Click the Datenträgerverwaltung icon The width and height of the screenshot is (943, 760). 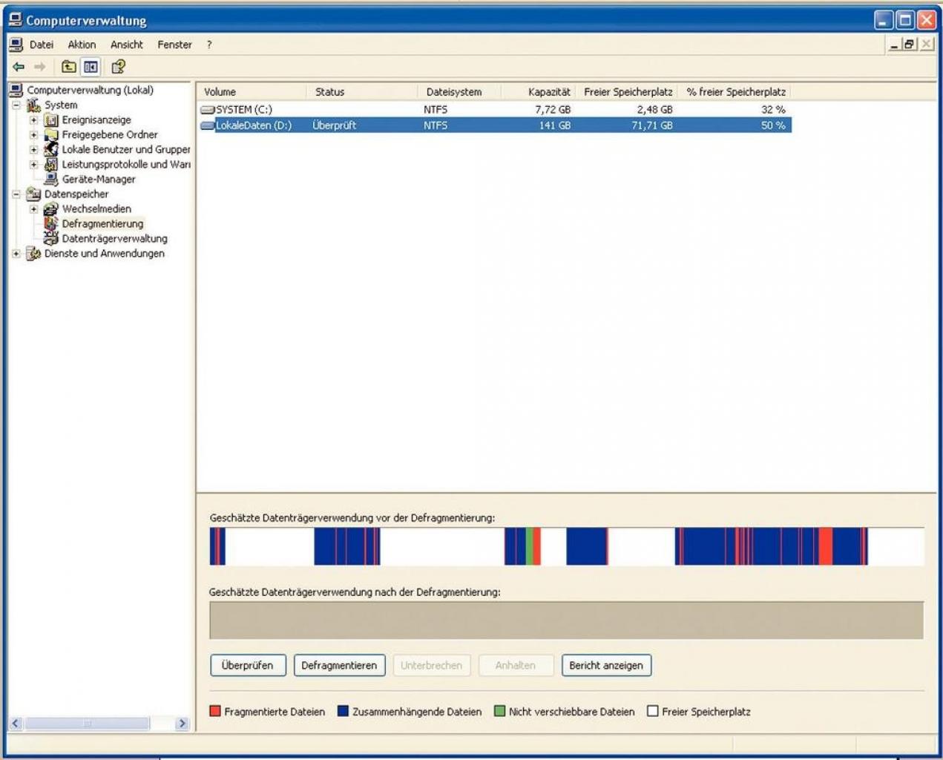[50, 238]
